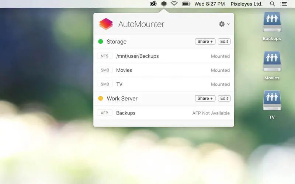Open Spotlight search magnifier icon

(272, 4)
